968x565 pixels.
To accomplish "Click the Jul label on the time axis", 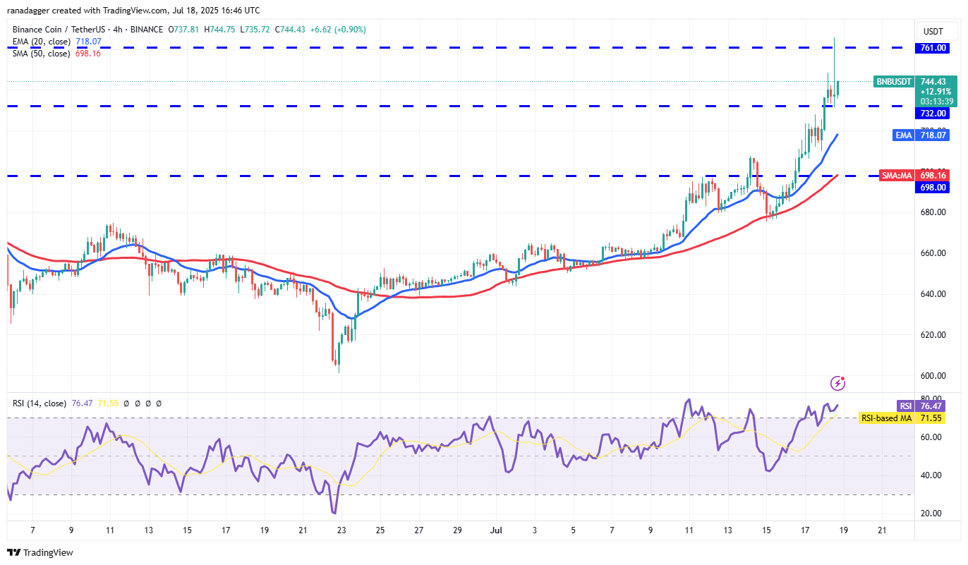I will coord(496,529).
